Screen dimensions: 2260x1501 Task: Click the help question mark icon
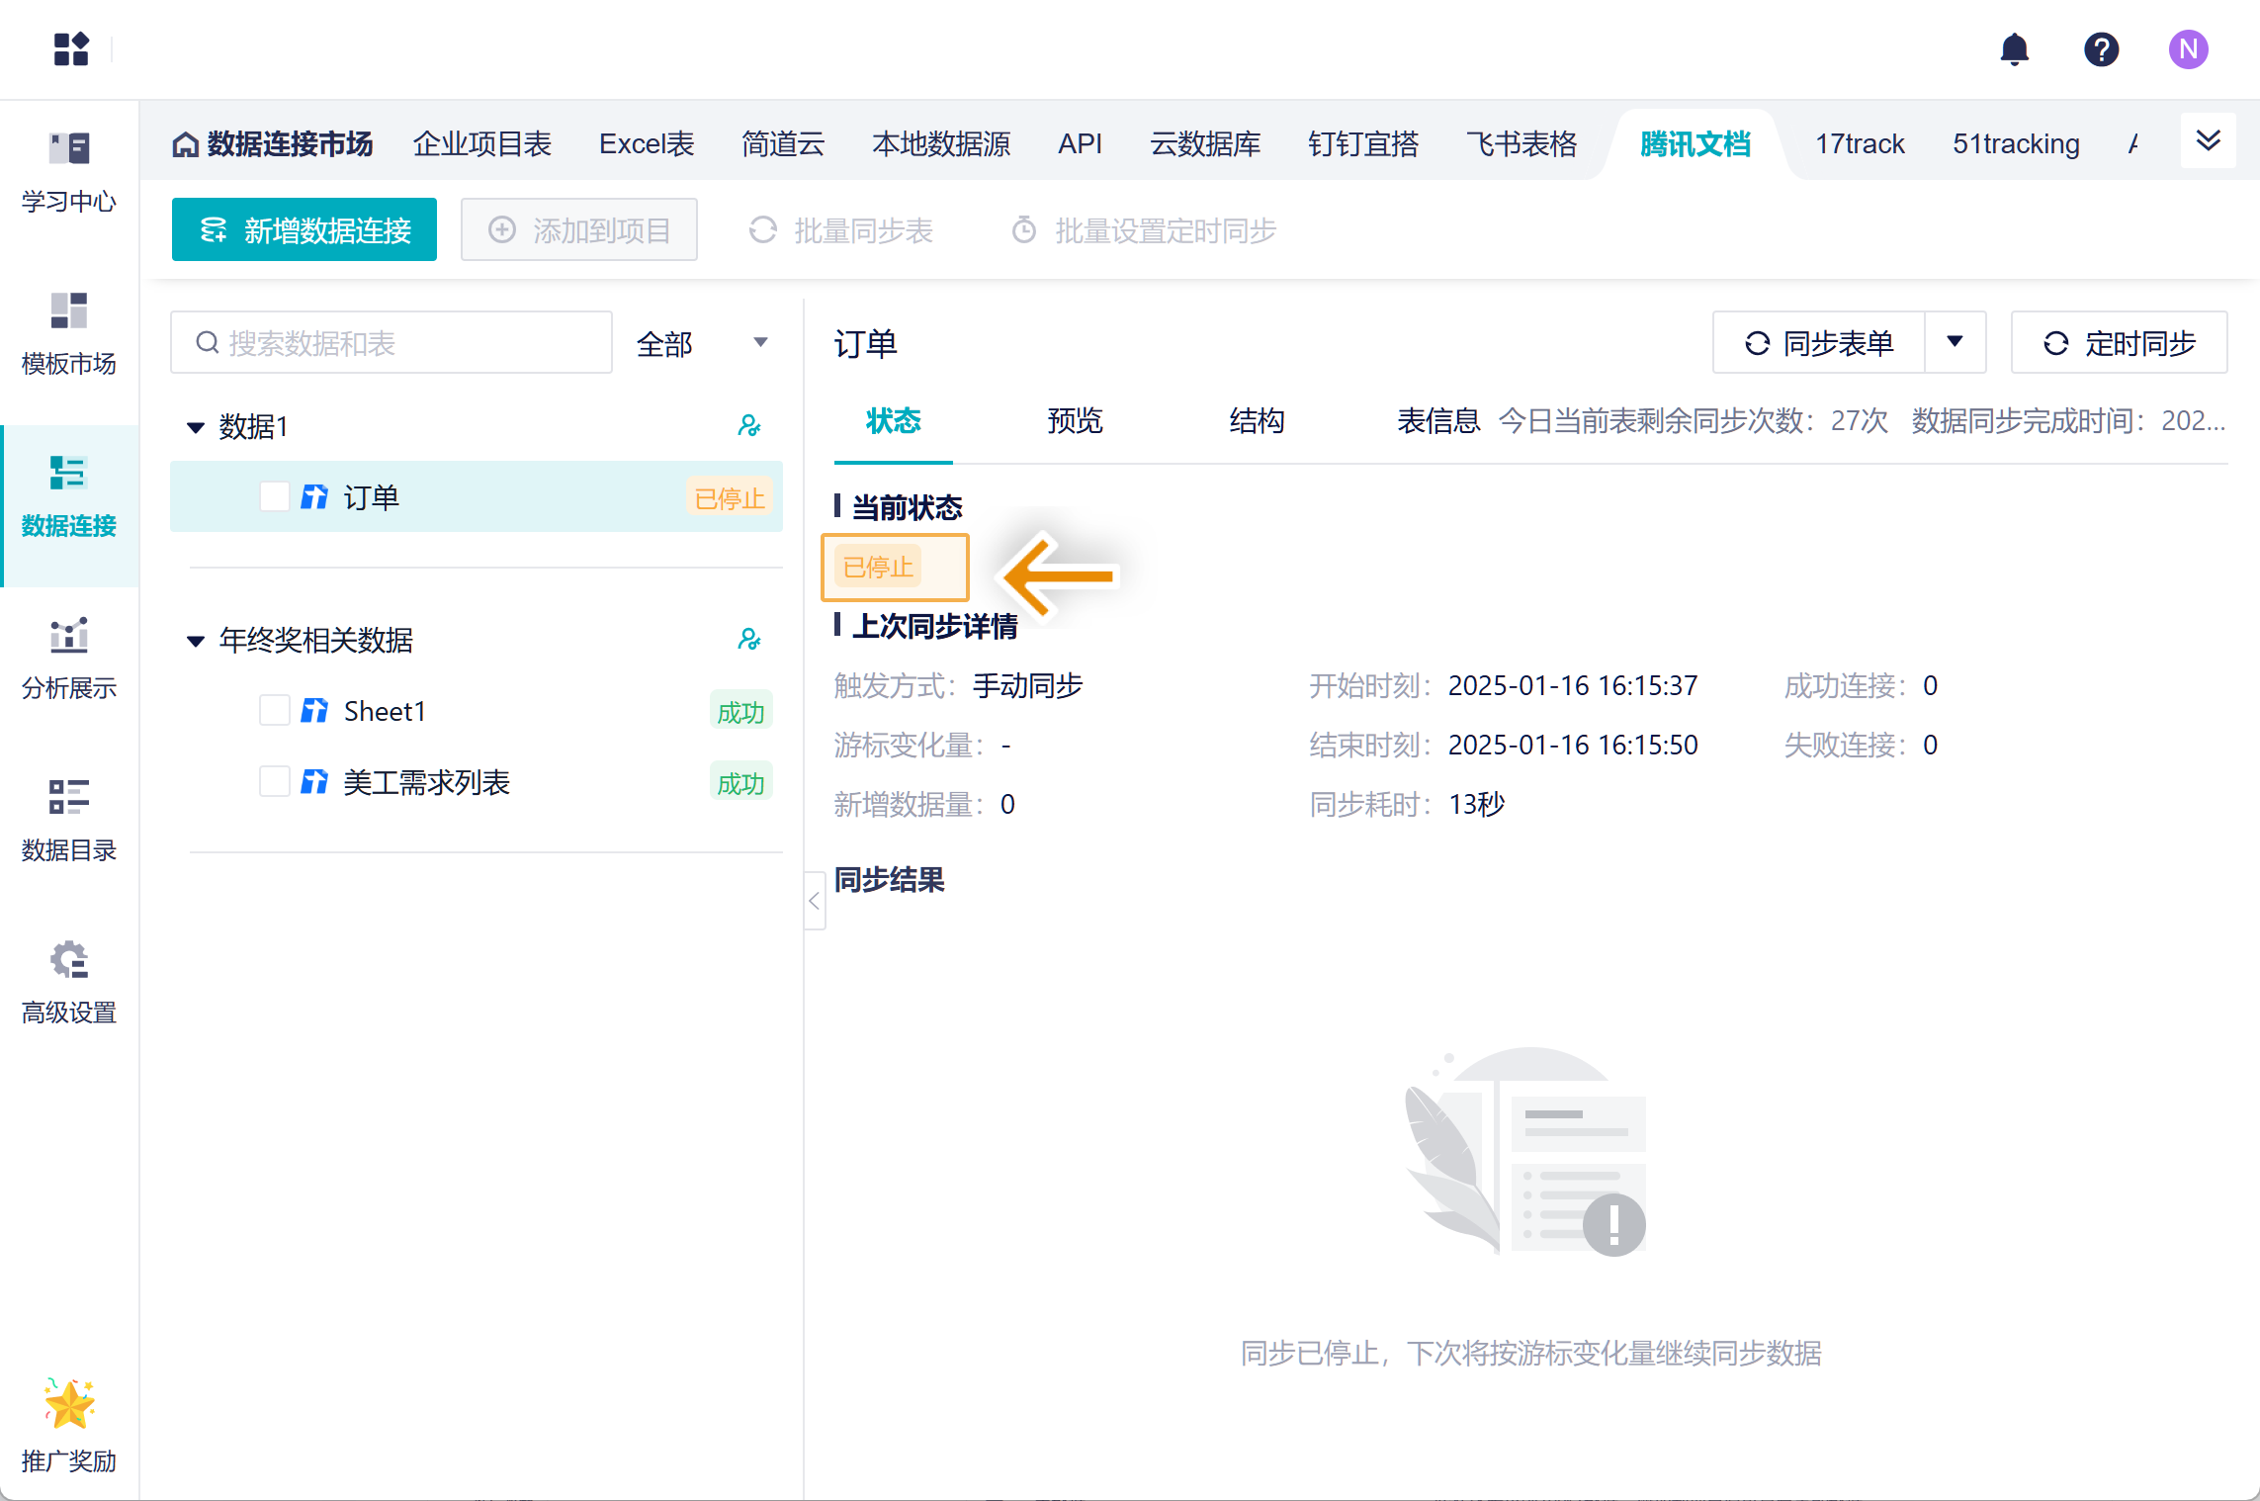click(2101, 49)
